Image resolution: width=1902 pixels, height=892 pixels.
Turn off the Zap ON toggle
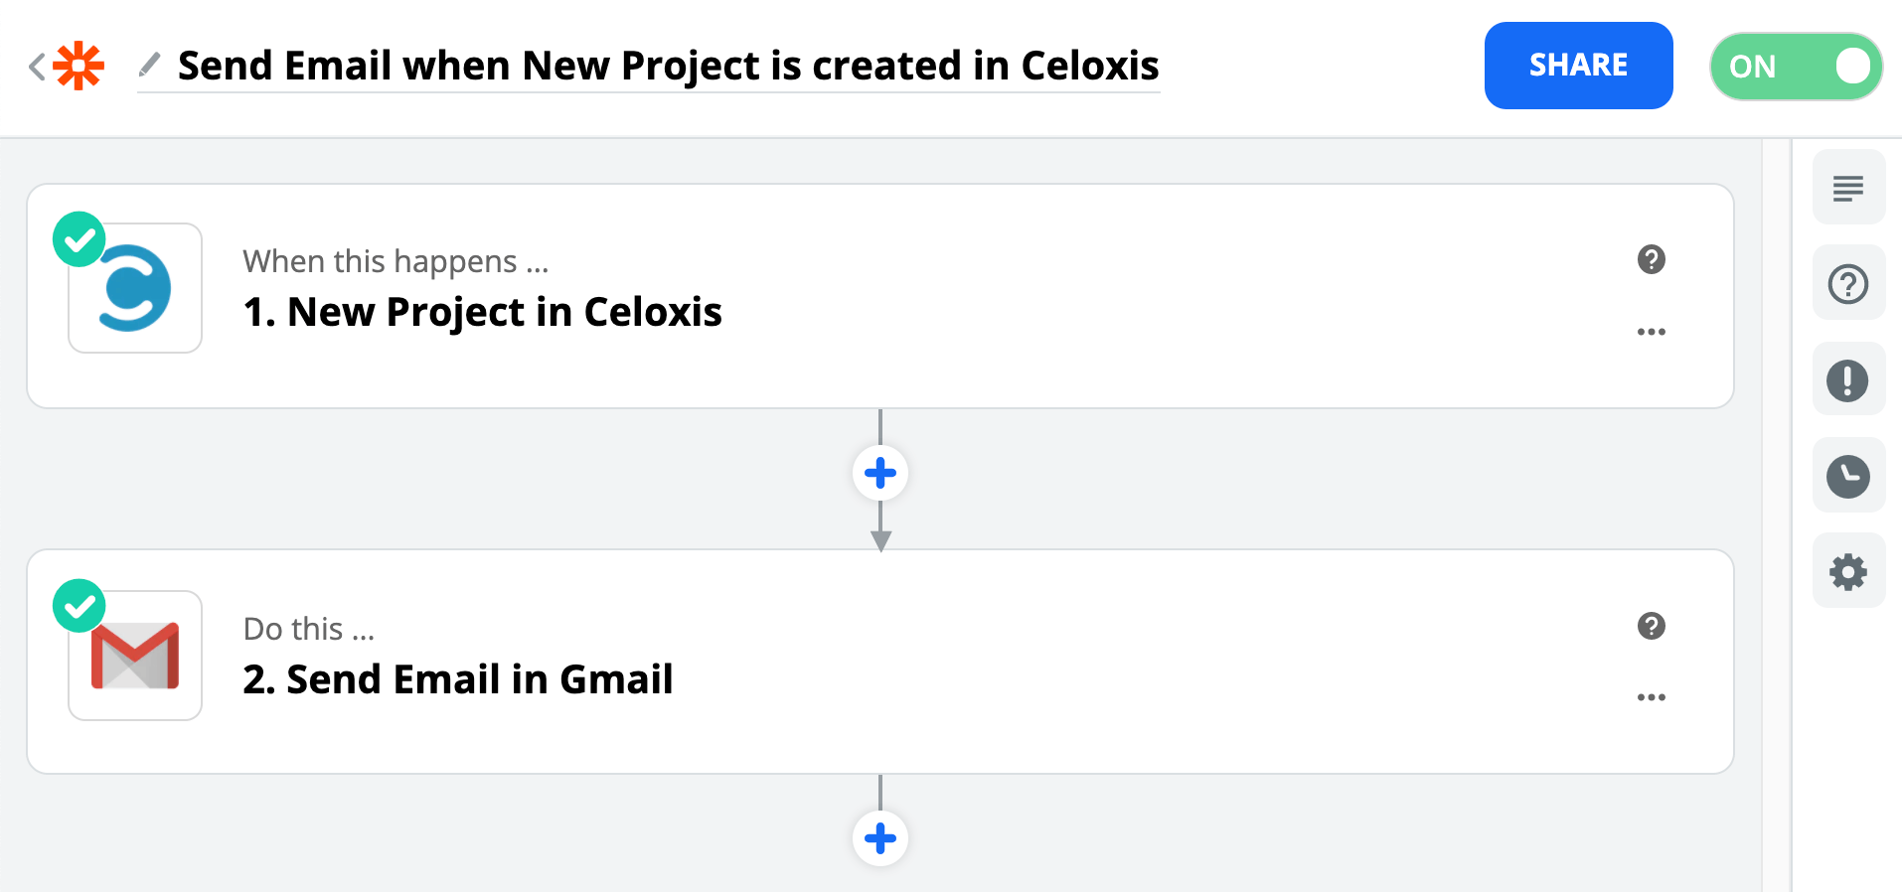pyautogui.click(x=1796, y=67)
